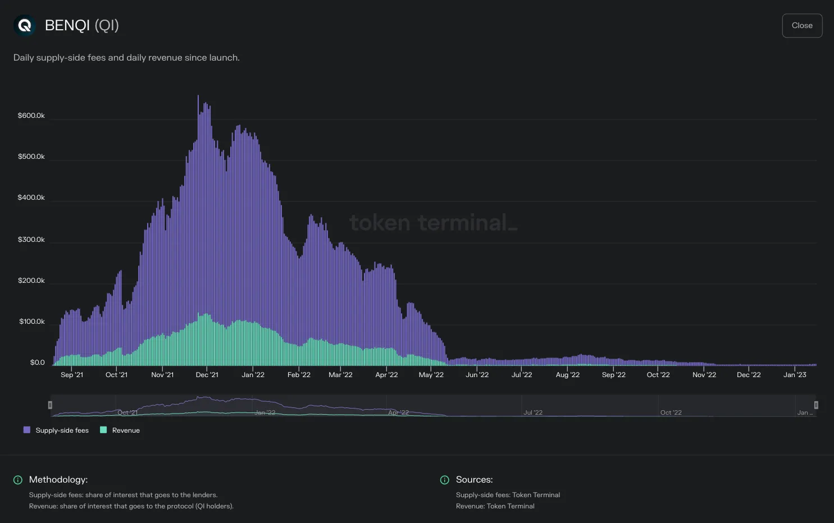The width and height of the screenshot is (834, 523).
Task: Click the token terminal watermark
Action: pos(433,223)
